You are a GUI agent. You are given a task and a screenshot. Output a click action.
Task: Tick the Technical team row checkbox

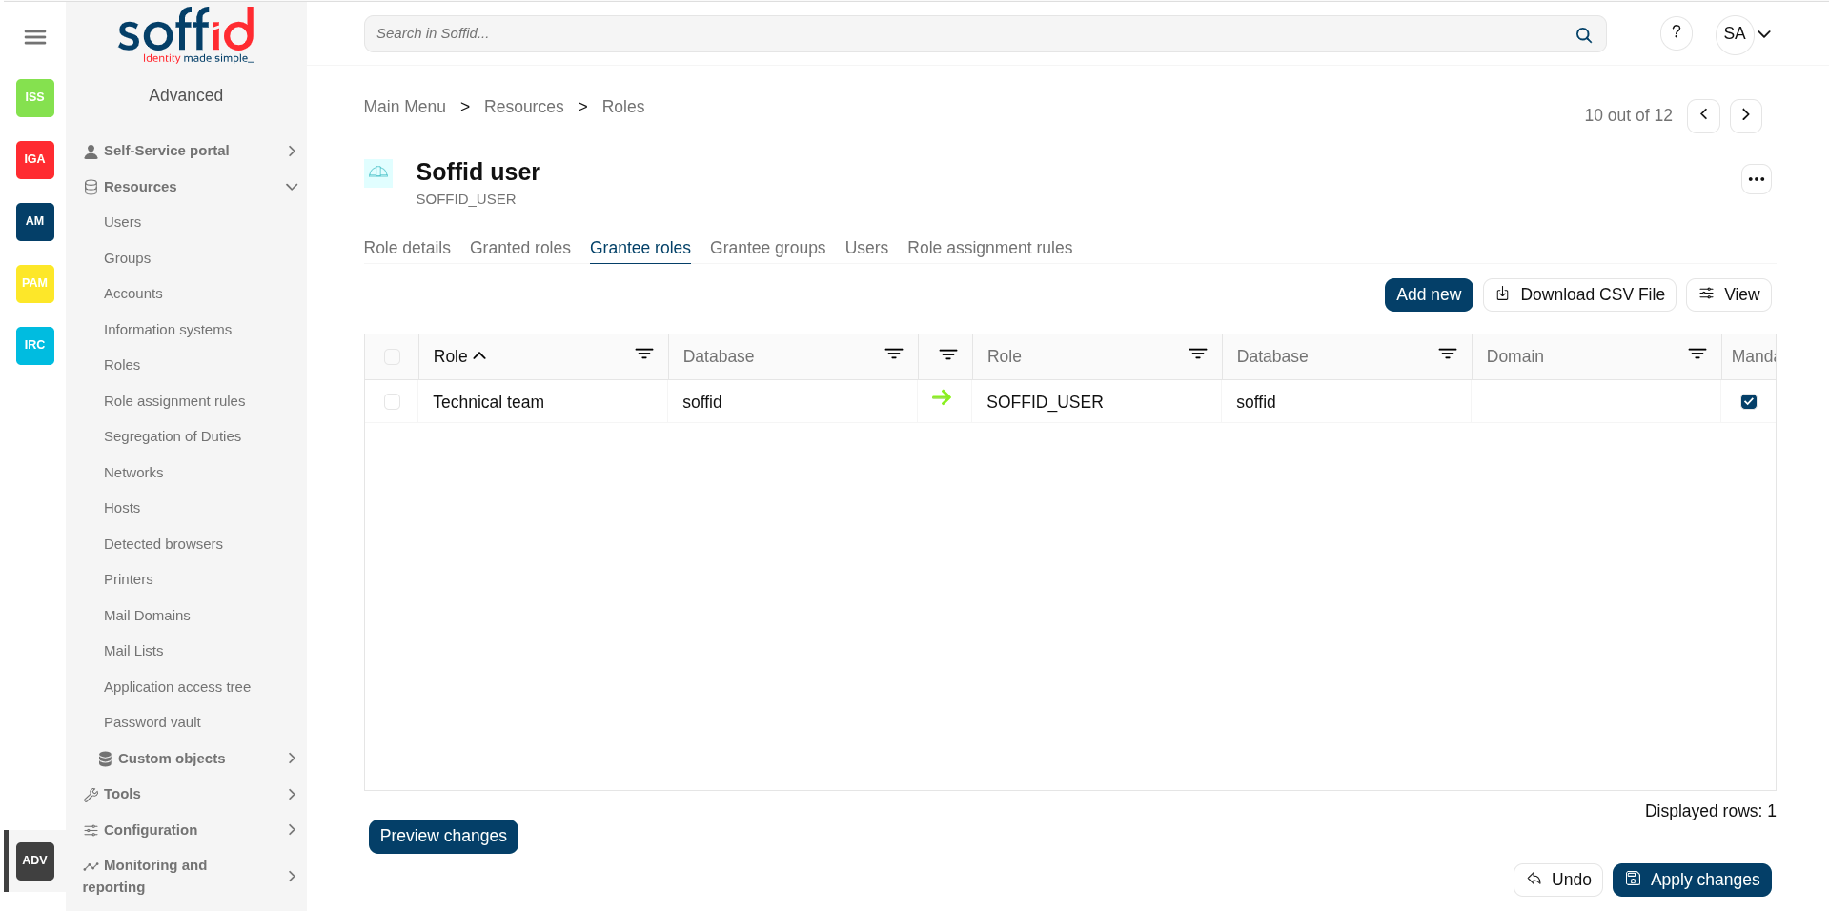[x=392, y=401]
